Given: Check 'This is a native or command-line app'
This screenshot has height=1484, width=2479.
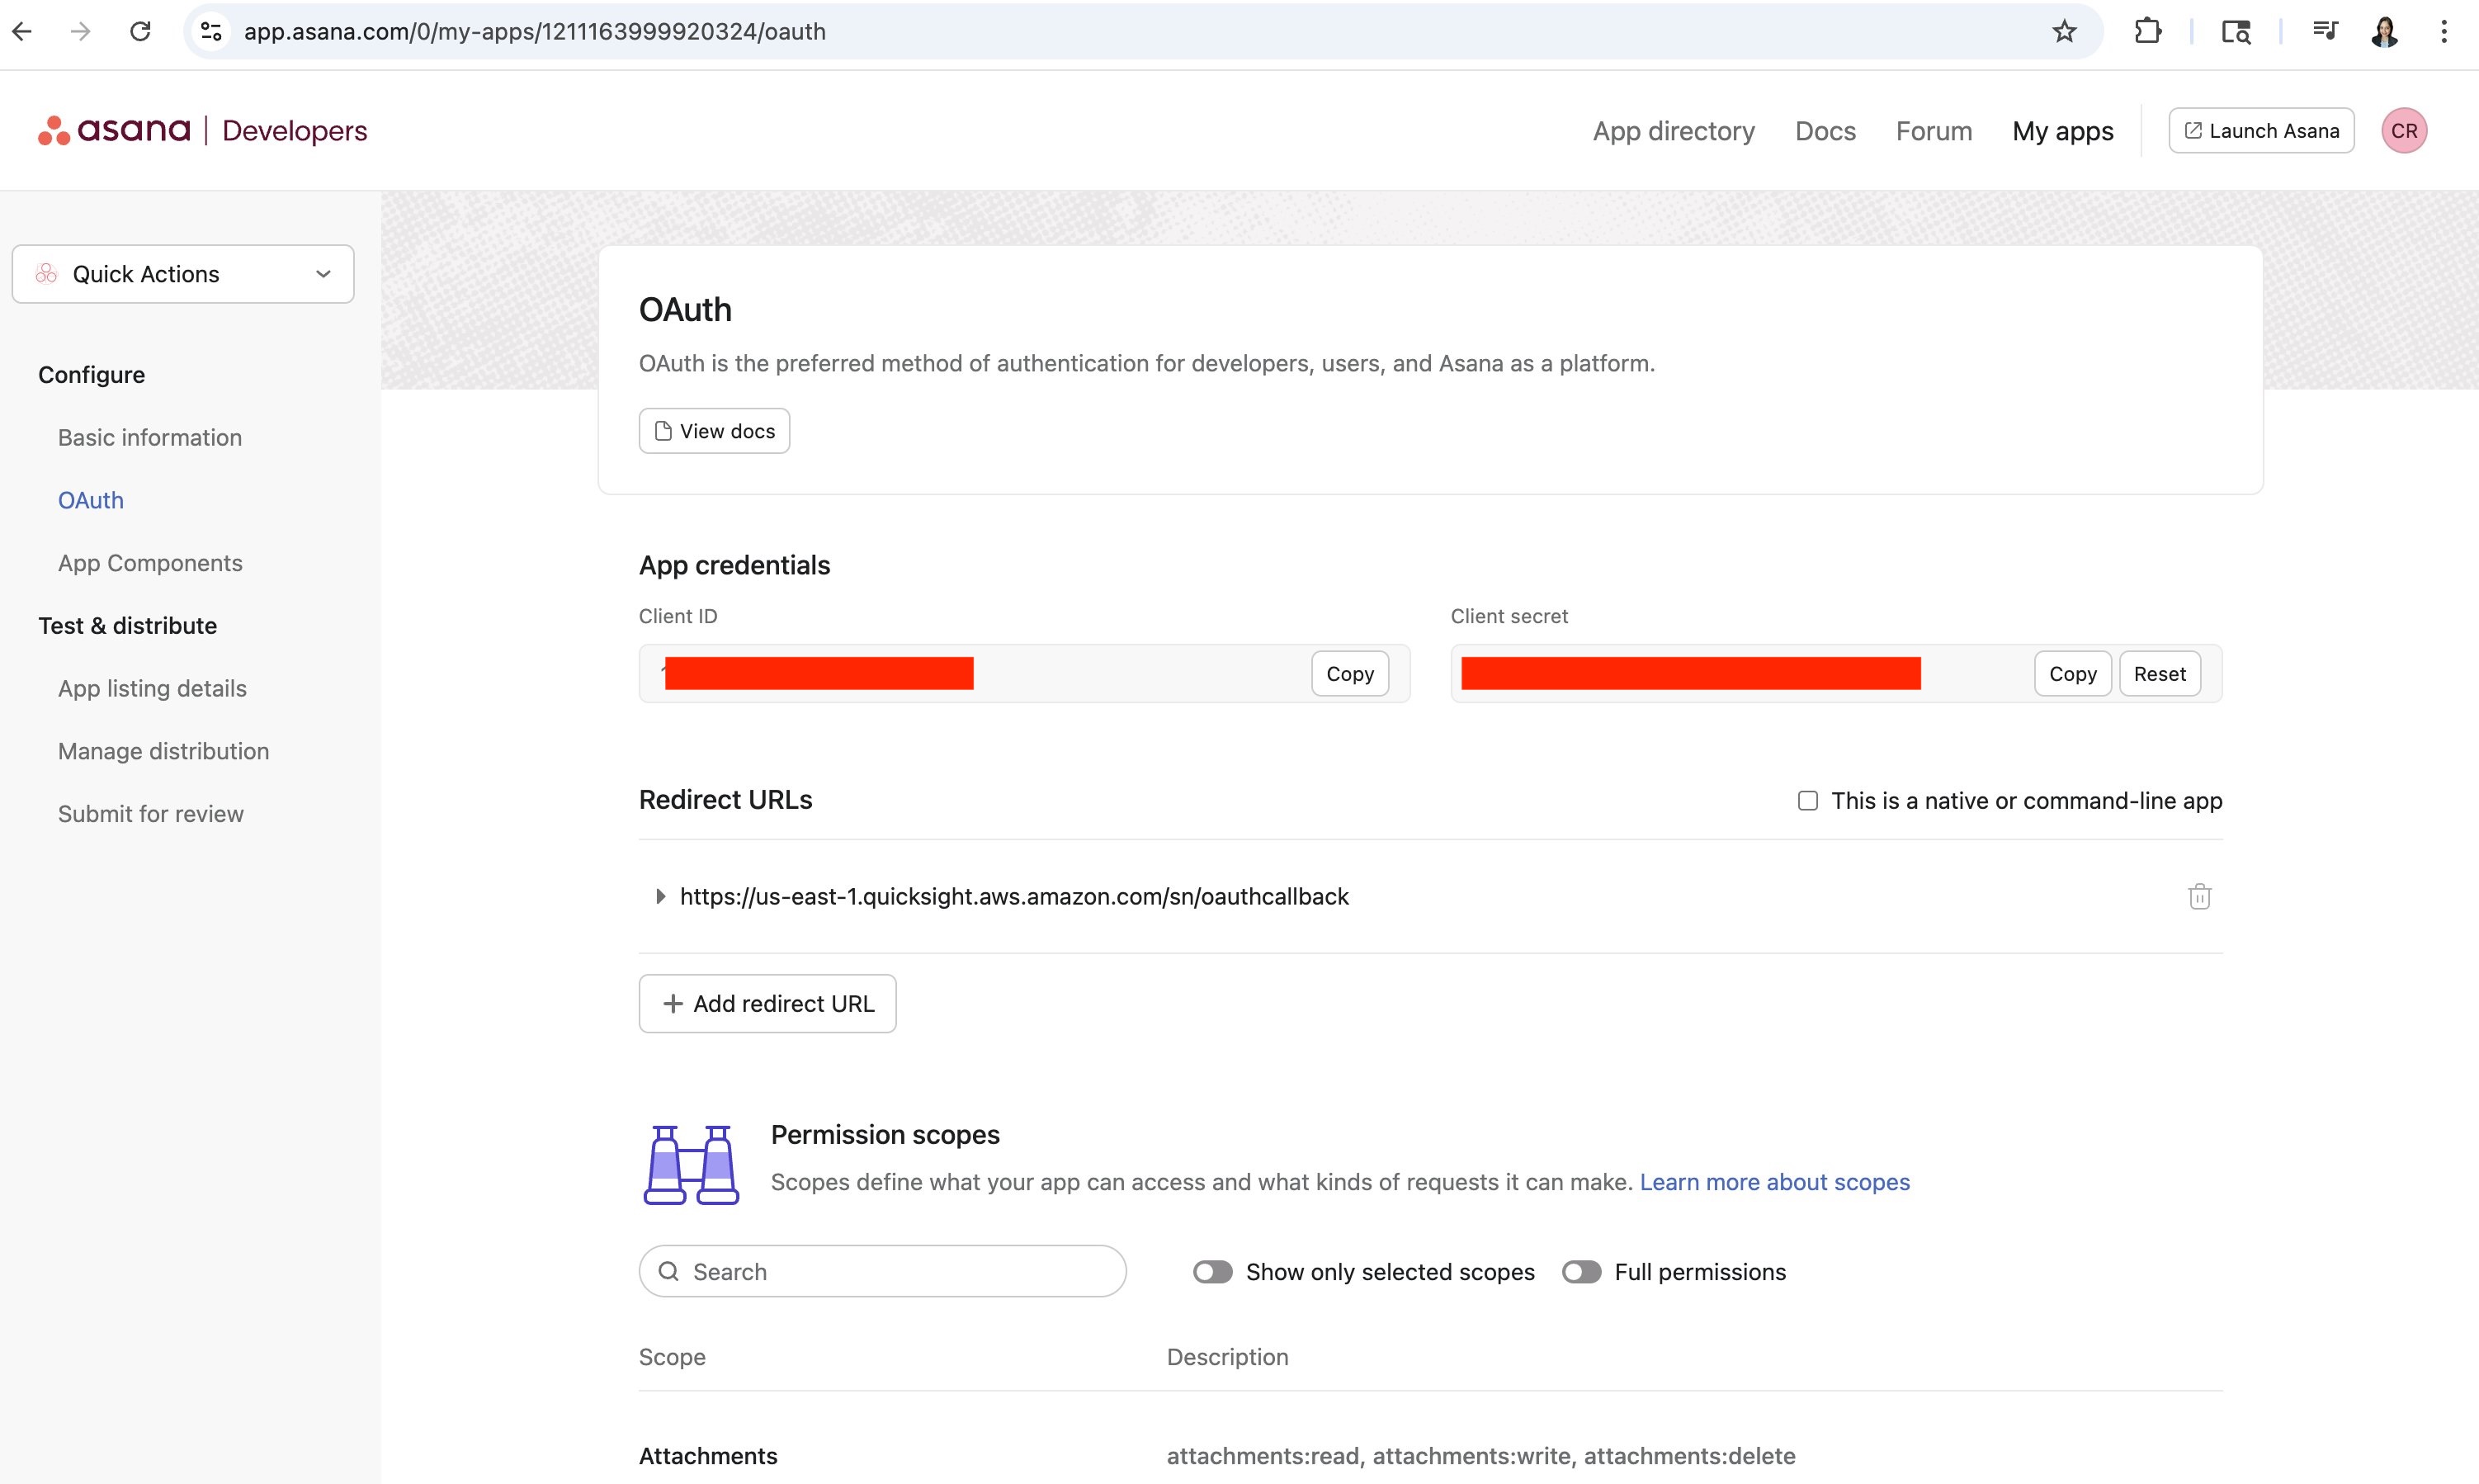Looking at the screenshot, I should 1807,800.
